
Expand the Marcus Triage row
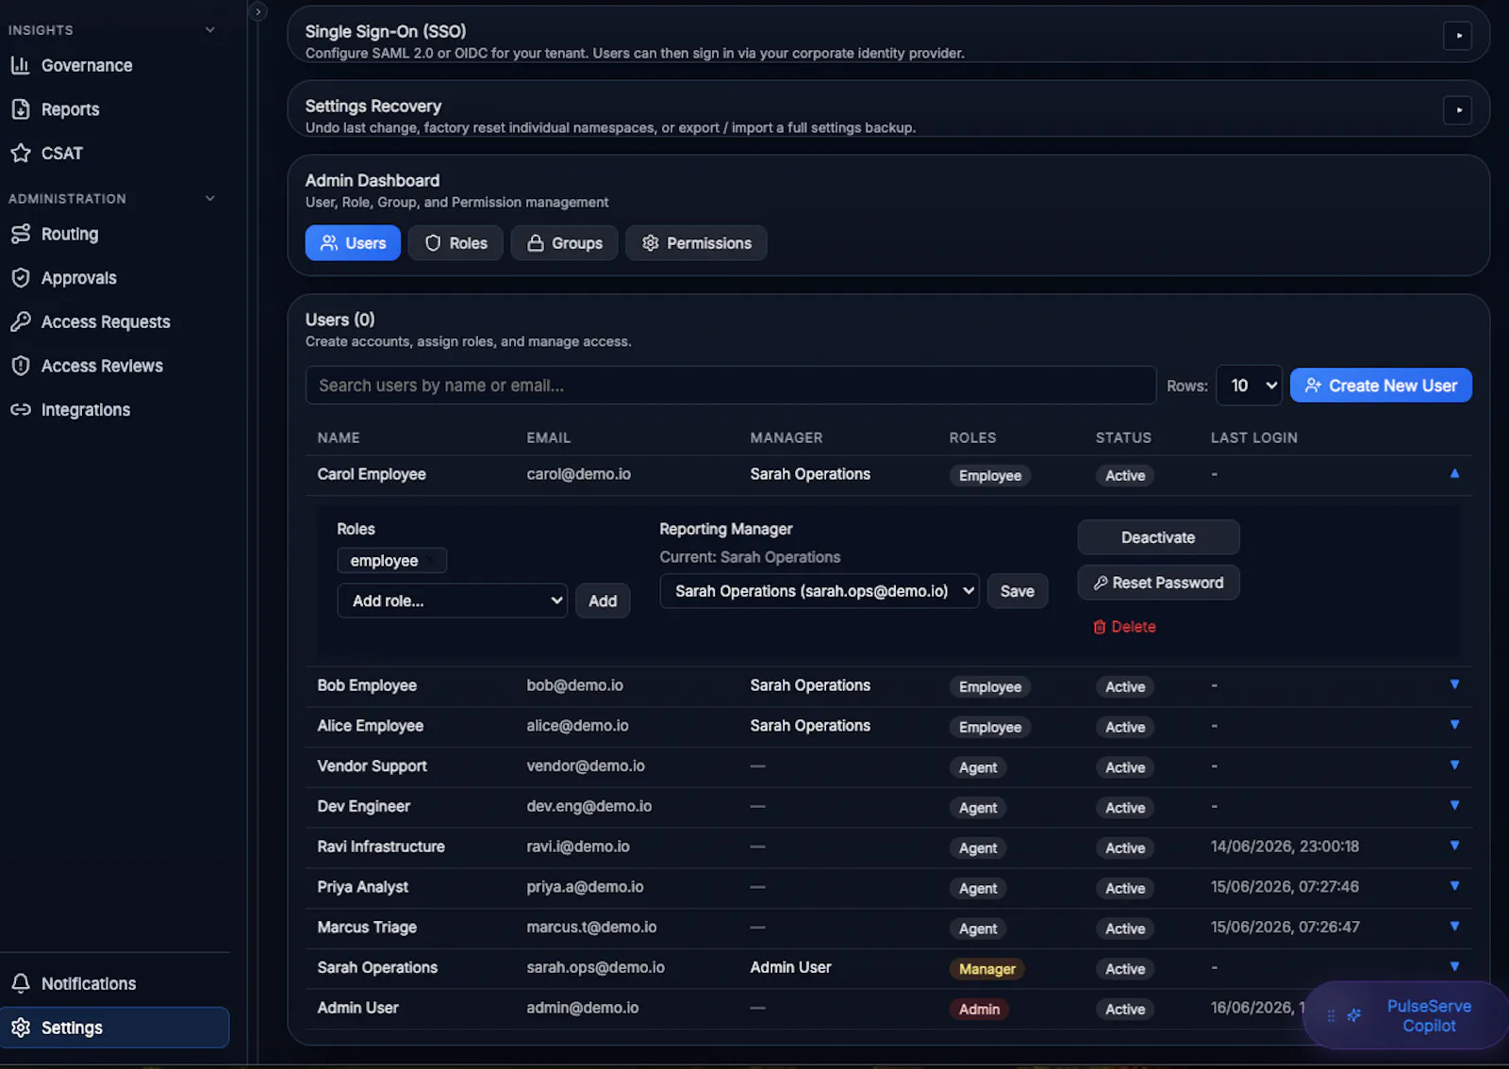point(1454,927)
